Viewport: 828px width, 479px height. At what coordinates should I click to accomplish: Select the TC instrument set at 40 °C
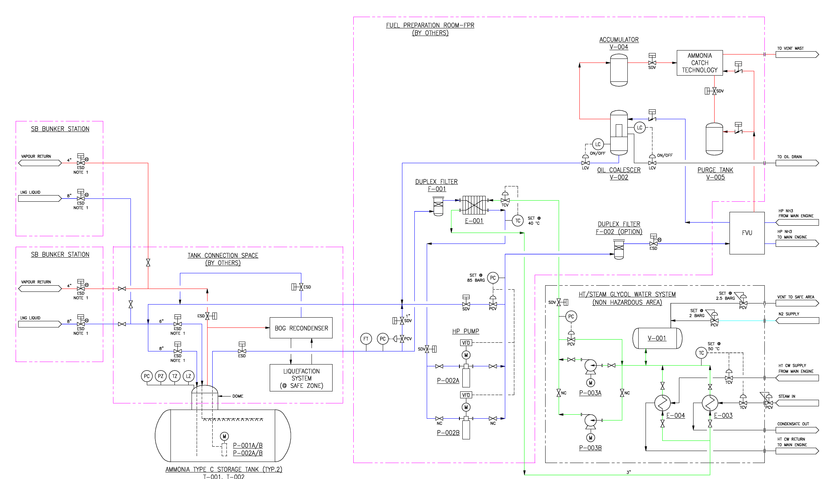coord(518,221)
